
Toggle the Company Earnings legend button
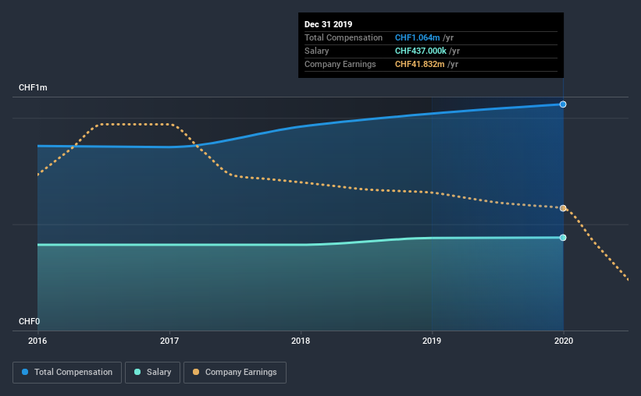(x=235, y=373)
